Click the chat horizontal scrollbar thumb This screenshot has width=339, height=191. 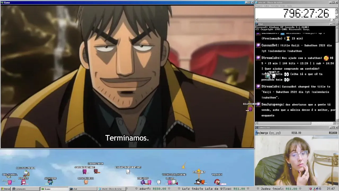click(284, 123)
